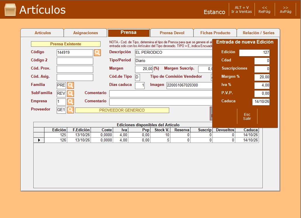Click the Edición field showing 127
Image resolution: width=301 pixels, height=218 pixels.
(x=254, y=53)
